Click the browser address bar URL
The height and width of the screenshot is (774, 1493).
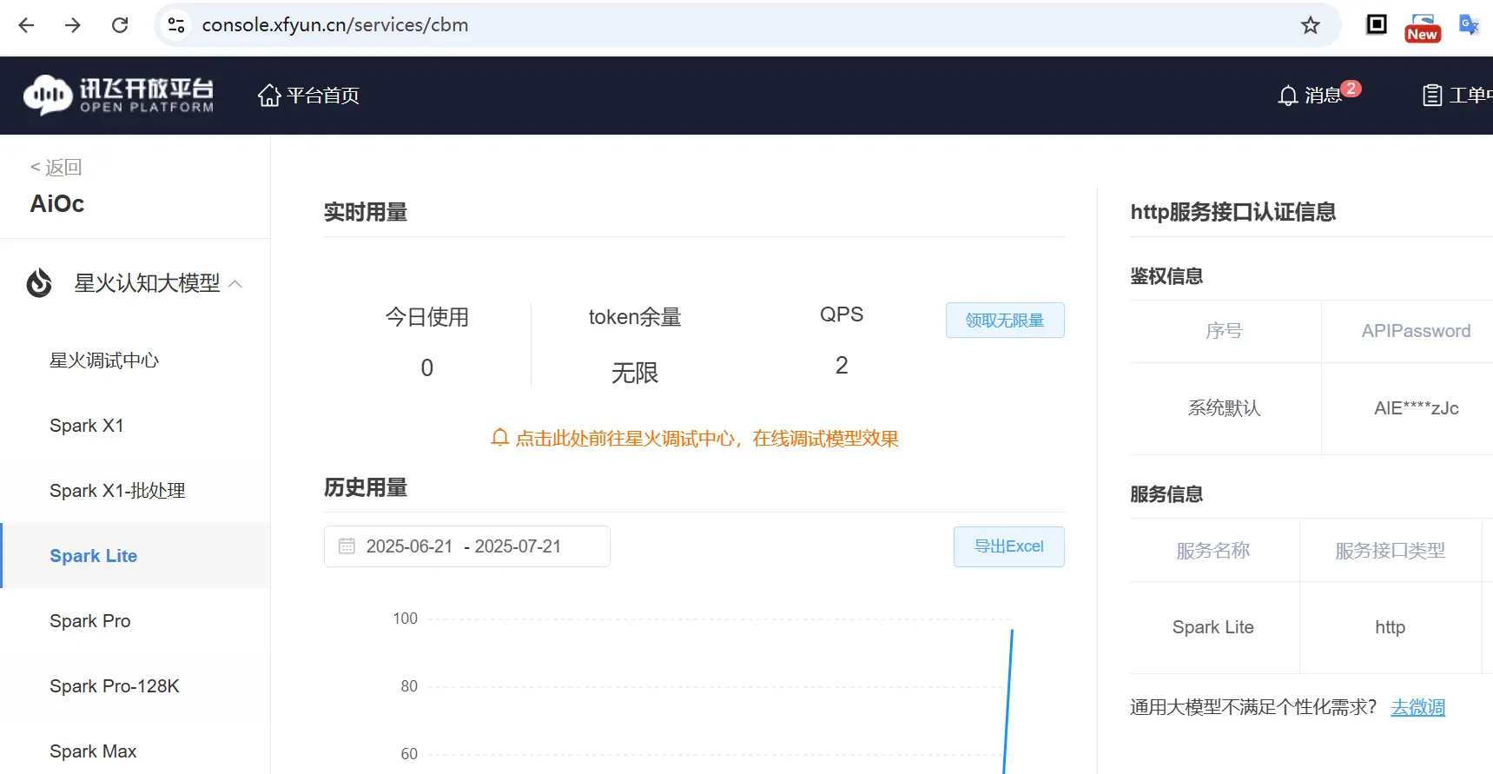coord(335,25)
